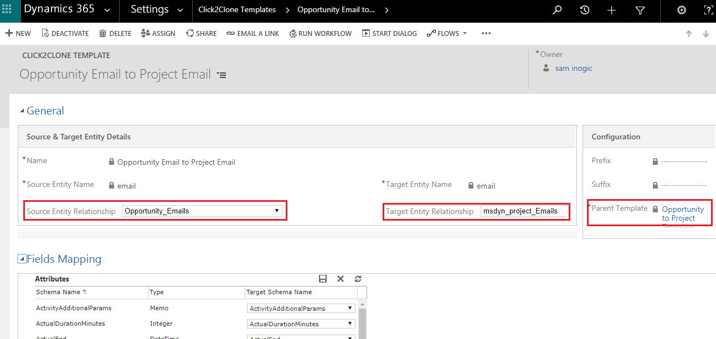Click EMAIL A LINK command

coord(253,33)
